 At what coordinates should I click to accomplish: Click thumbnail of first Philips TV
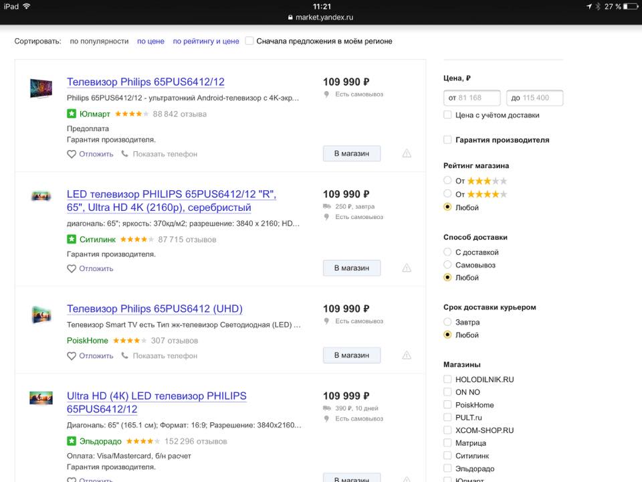(41, 88)
